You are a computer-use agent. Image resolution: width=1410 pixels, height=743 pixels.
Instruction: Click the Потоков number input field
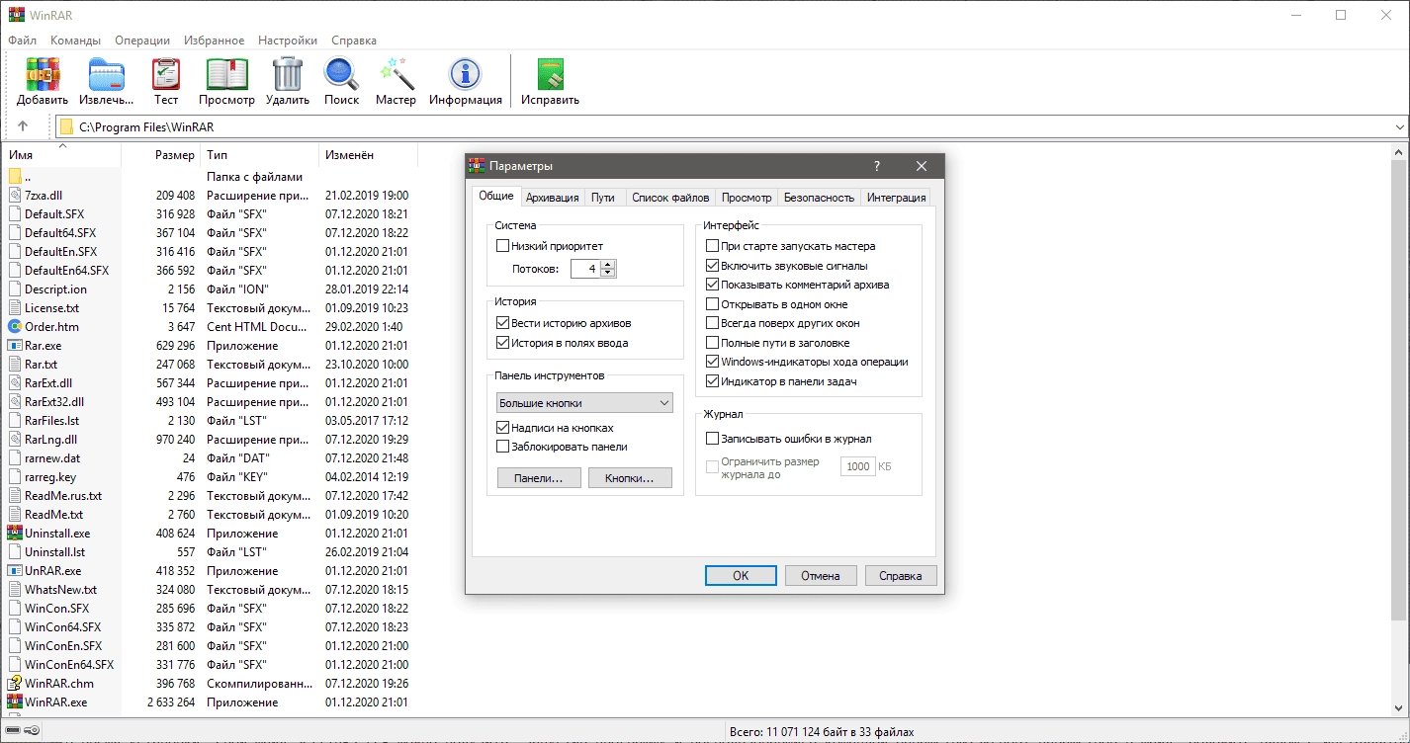click(x=585, y=269)
